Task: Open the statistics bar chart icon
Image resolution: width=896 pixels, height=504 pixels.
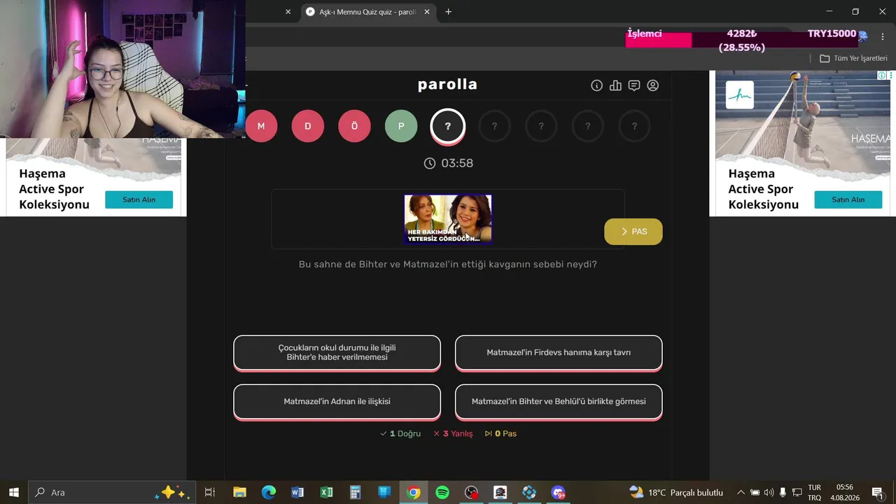Action: coord(615,85)
